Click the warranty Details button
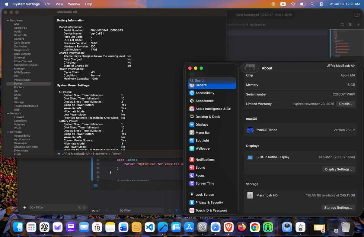Image resolution: width=364 pixels, height=237 pixels. [x=345, y=104]
